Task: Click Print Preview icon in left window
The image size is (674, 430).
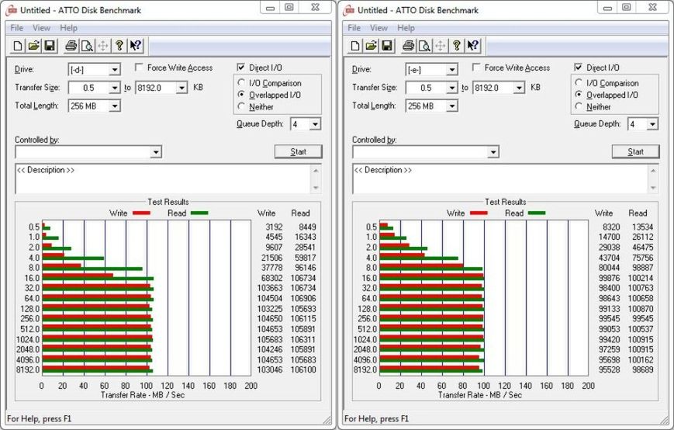Action: 87,46
